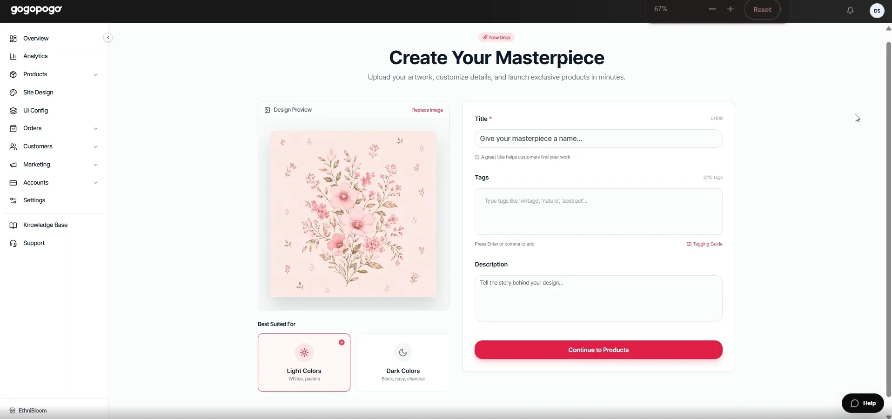Click the Analytics bar chart icon
The width and height of the screenshot is (892, 419).
(x=13, y=56)
